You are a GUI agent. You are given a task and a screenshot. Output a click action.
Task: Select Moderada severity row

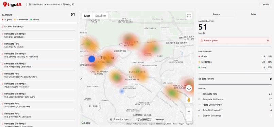click(235, 62)
